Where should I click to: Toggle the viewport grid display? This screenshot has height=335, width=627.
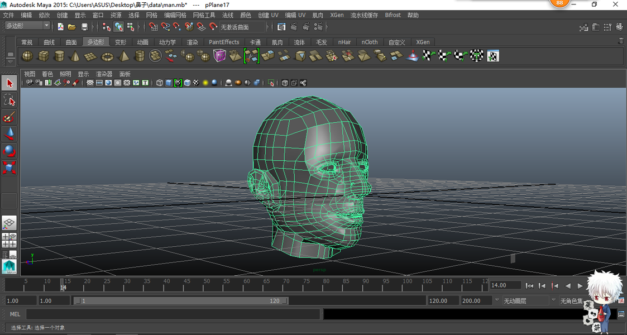tap(90, 83)
